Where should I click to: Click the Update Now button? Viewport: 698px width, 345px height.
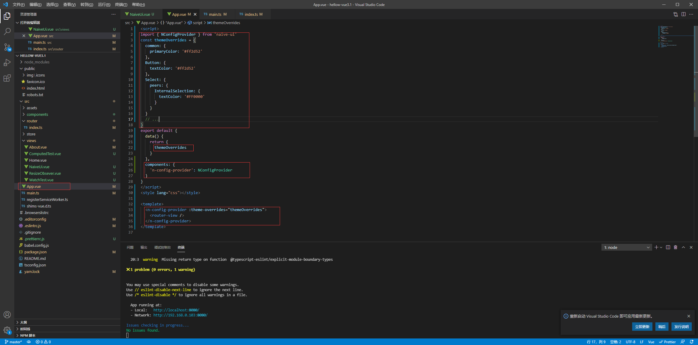tap(642, 327)
